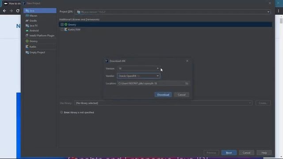The image size is (283, 159).
Task: Click the Empty Project folder icon
Action: pos(27,53)
